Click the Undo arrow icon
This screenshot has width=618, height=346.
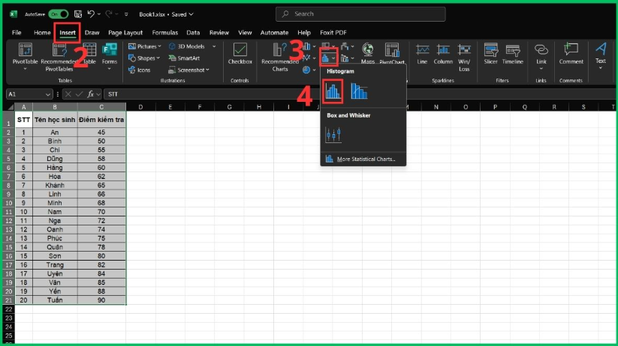tap(91, 14)
